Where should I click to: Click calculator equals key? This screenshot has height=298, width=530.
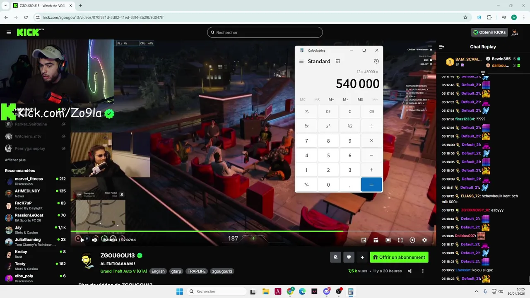coord(371,185)
